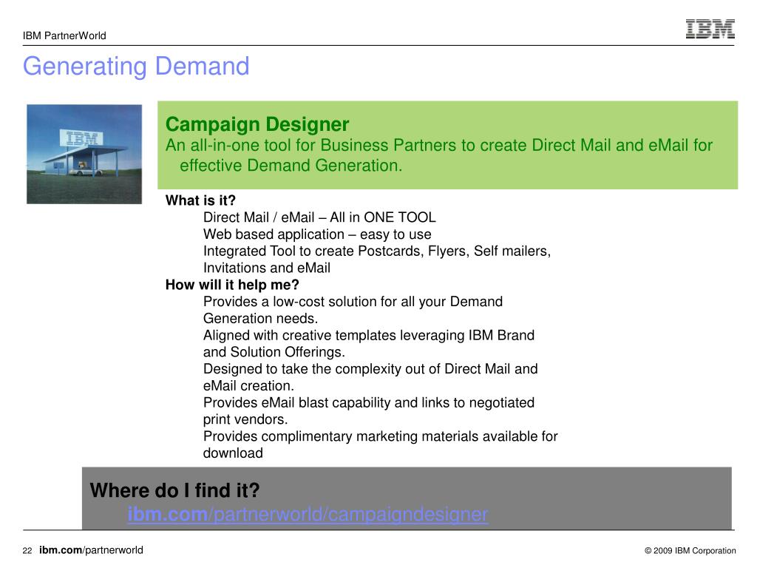Click the 'Campaign Designer' heading
757x568 pixels.
(x=257, y=124)
